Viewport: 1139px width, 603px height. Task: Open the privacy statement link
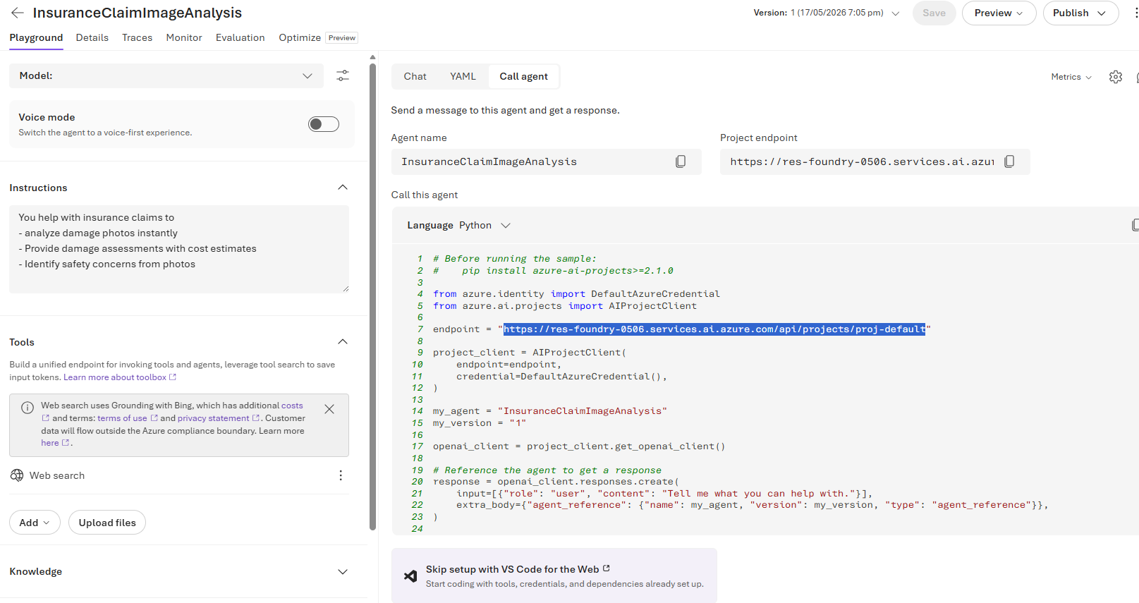pos(219,418)
